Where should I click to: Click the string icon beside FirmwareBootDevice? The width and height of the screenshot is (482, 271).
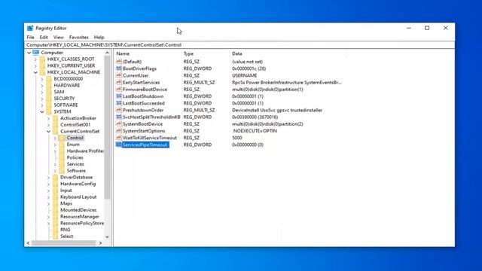(x=119, y=89)
